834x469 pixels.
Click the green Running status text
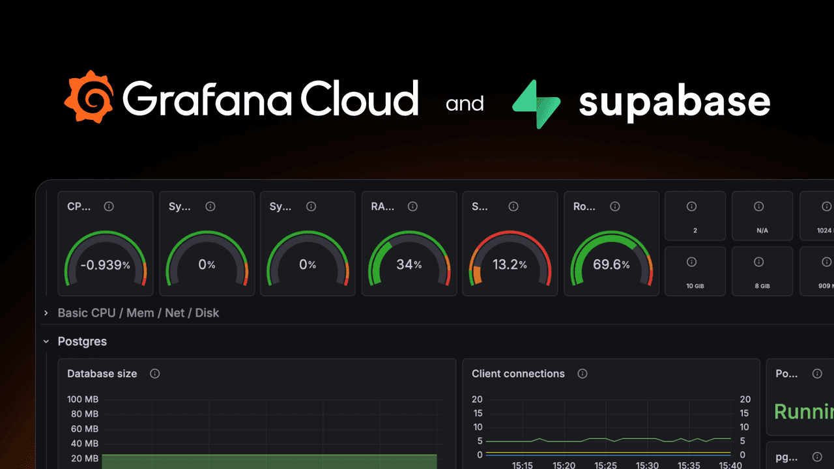(x=804, y=412)
